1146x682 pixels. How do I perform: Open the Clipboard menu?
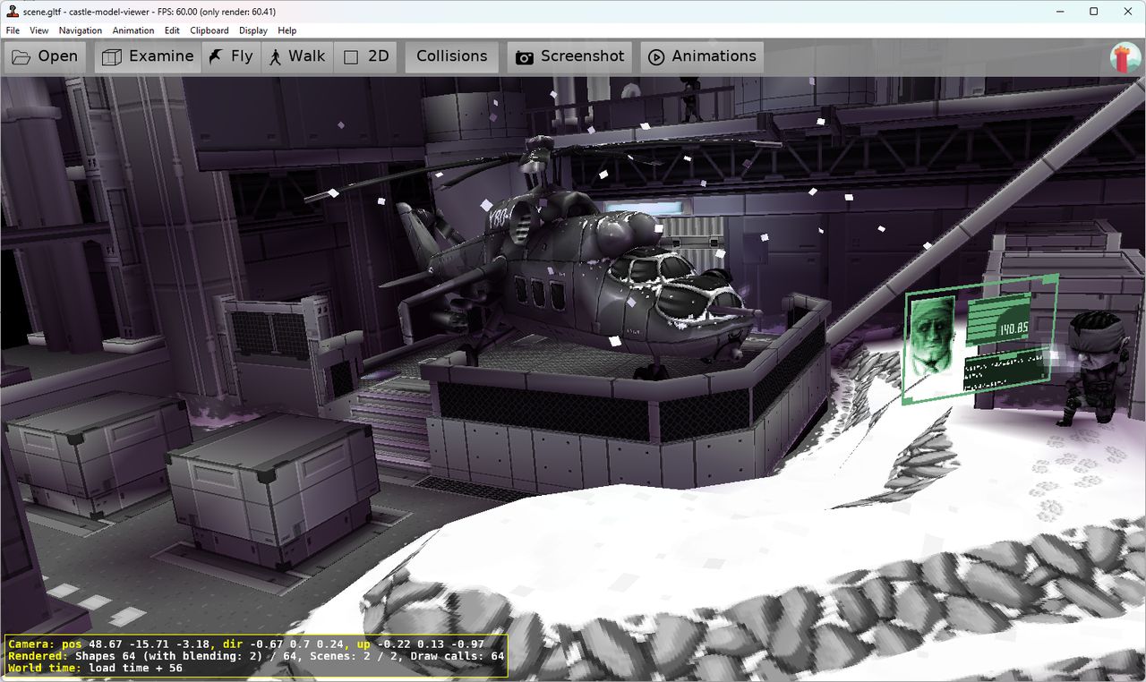click(x=210, y=30)
